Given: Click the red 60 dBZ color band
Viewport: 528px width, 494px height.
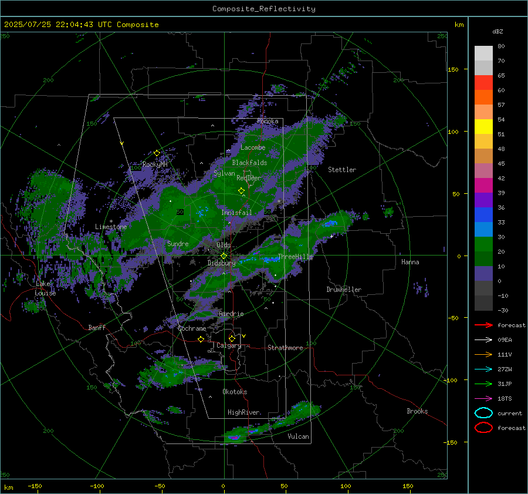Looking at the screenshot, I should [x=483, y=83].
